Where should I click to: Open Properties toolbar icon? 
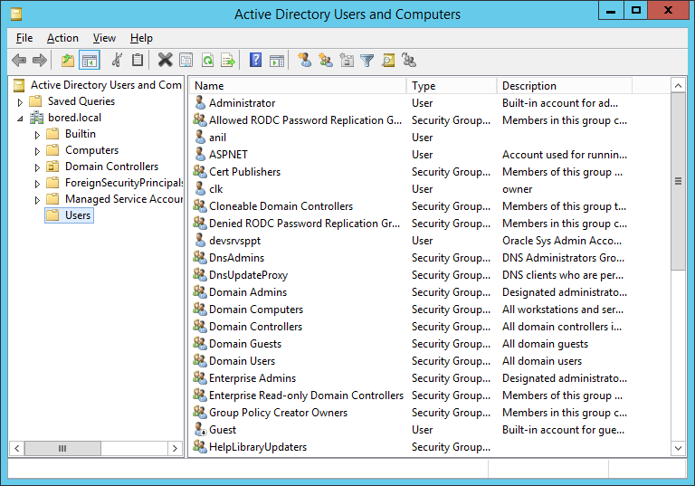point(186,60)
